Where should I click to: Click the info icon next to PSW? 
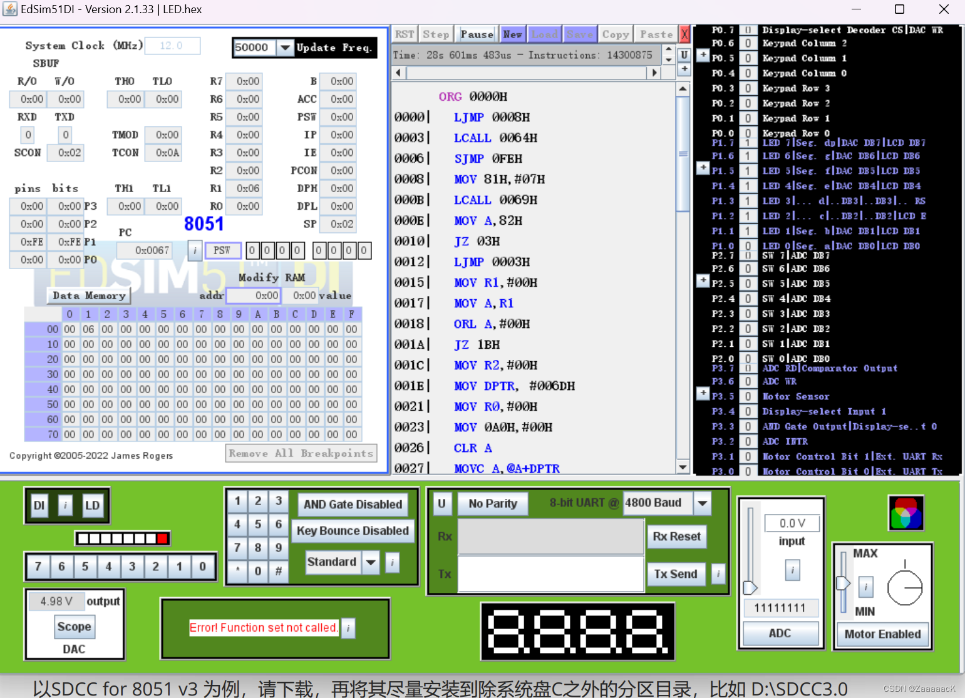(195, 250)
